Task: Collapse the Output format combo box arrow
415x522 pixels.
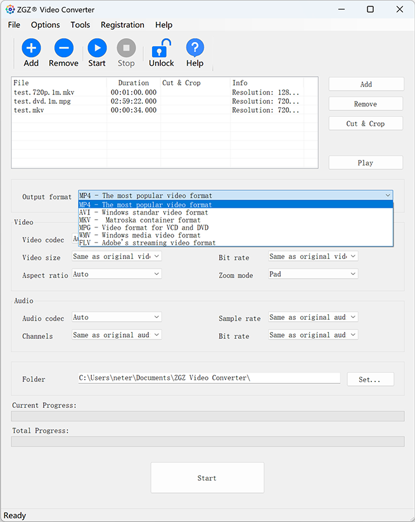Action: pos(388,195)
